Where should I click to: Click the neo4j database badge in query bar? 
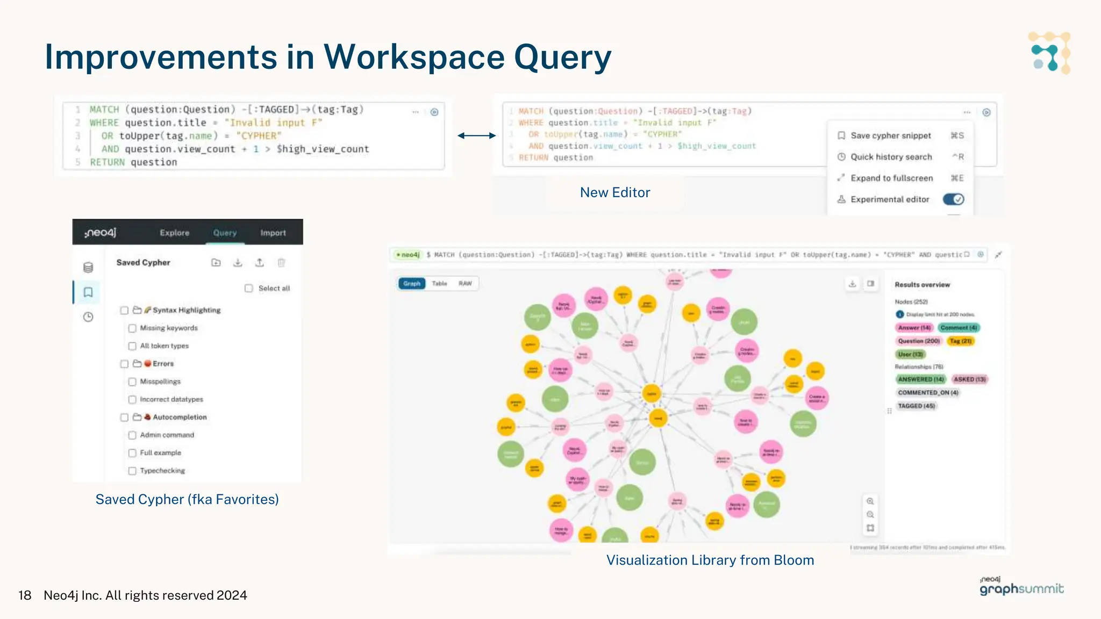408,255
